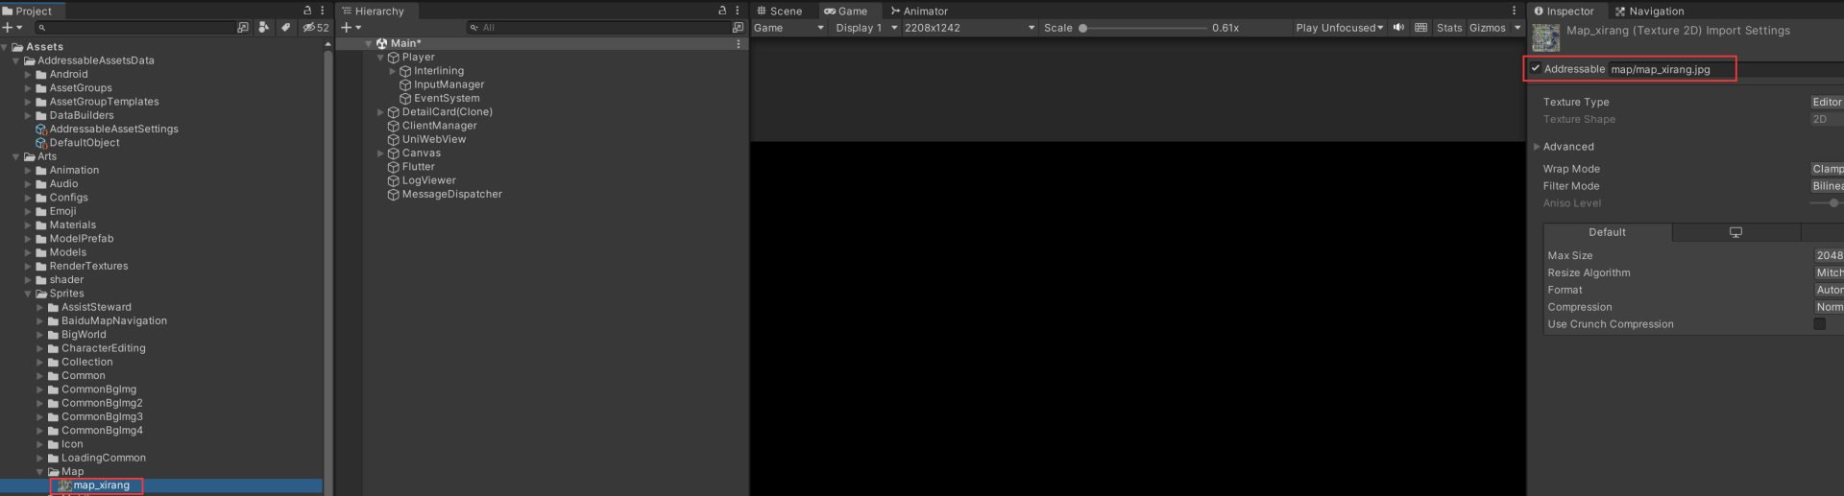Click the Stats button in Game view
Screen dimensions: 1844x496
1448,28
